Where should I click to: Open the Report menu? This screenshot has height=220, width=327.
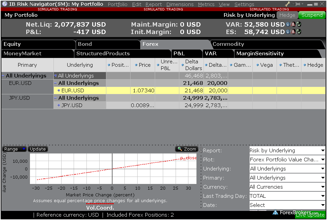point(154,4)
